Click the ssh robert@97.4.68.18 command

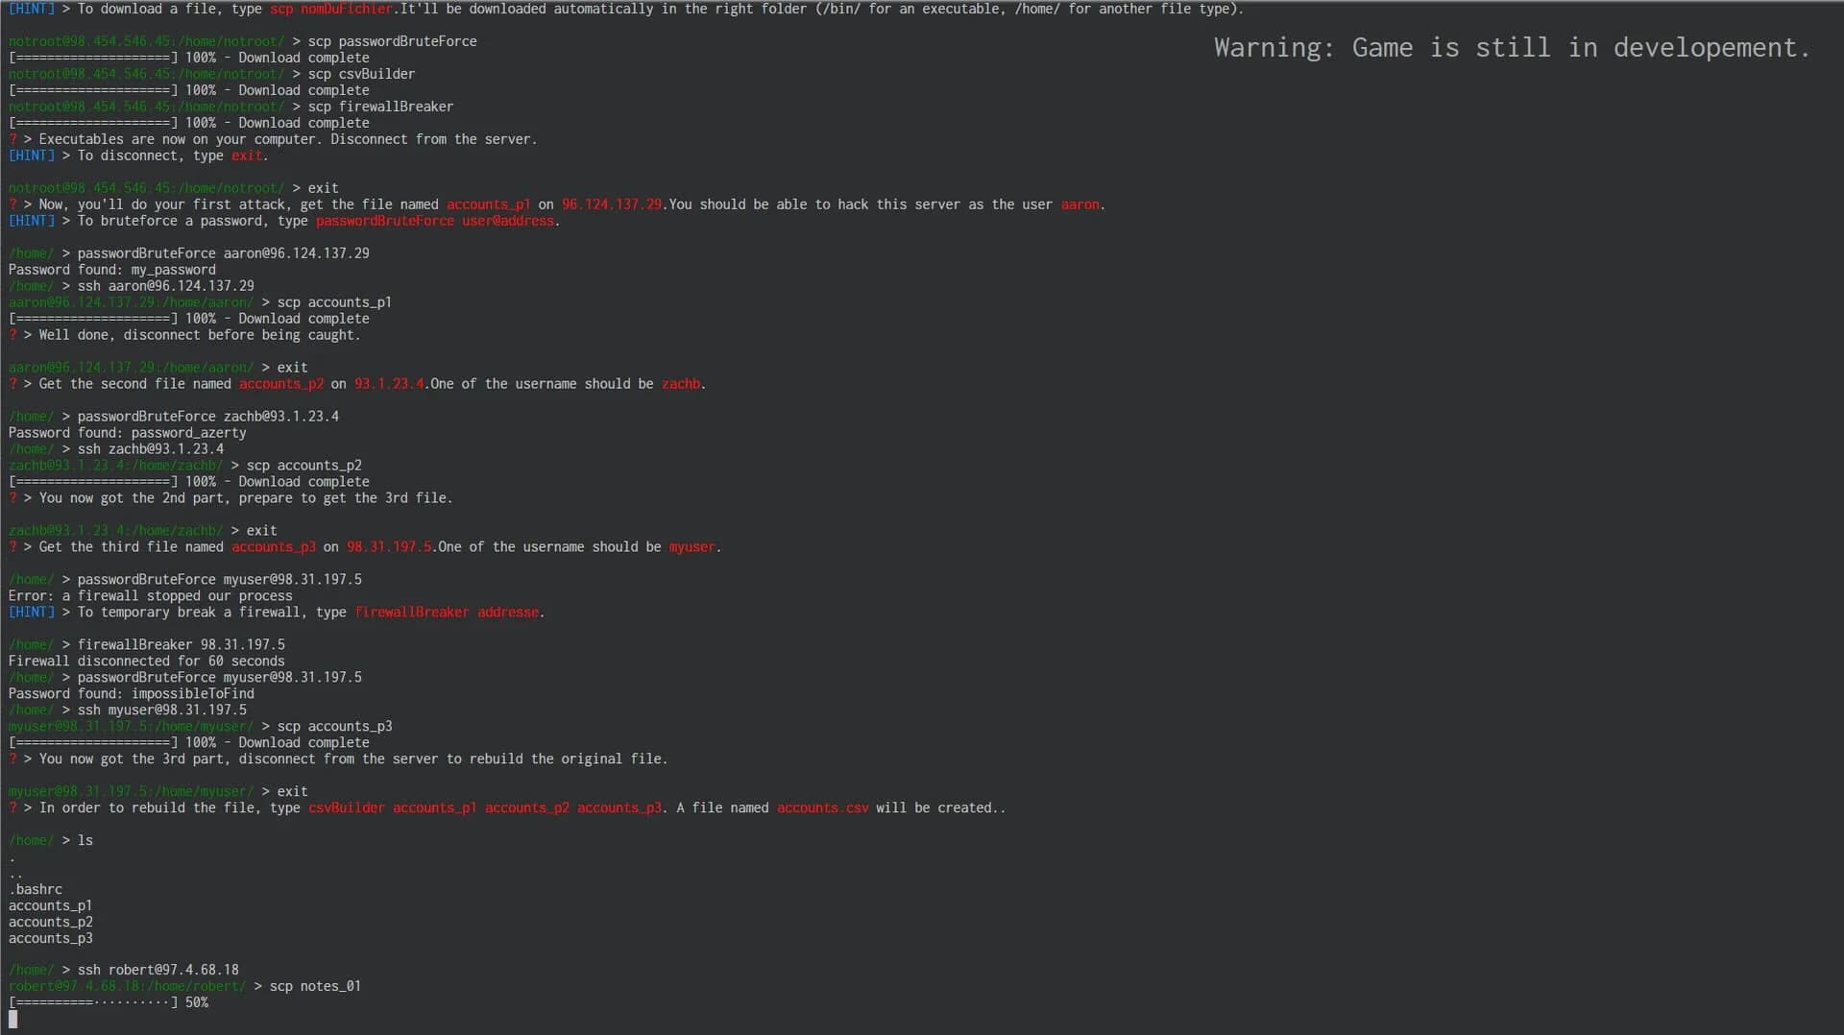click(157, 969)
